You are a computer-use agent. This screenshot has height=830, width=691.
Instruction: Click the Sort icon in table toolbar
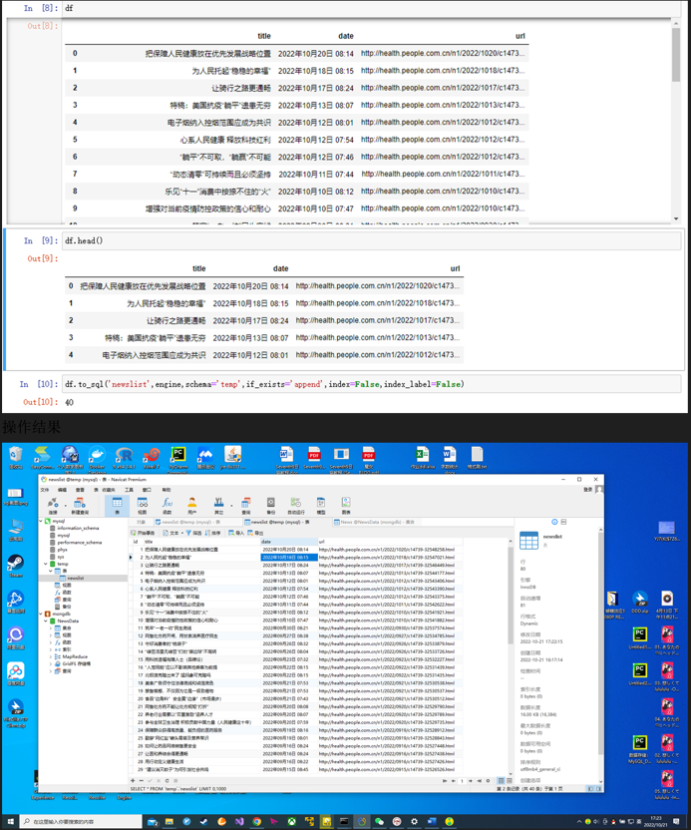(x=212, y=533)
